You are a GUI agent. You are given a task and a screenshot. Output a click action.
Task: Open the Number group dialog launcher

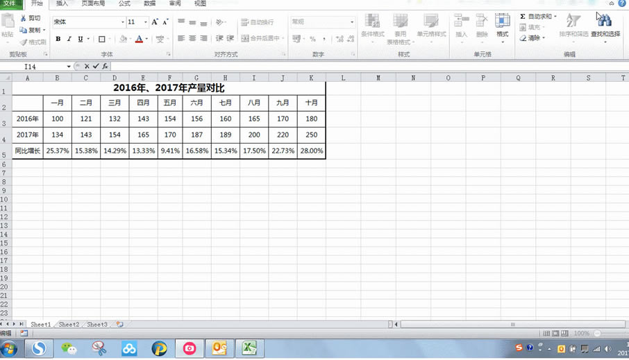(353, 54)
